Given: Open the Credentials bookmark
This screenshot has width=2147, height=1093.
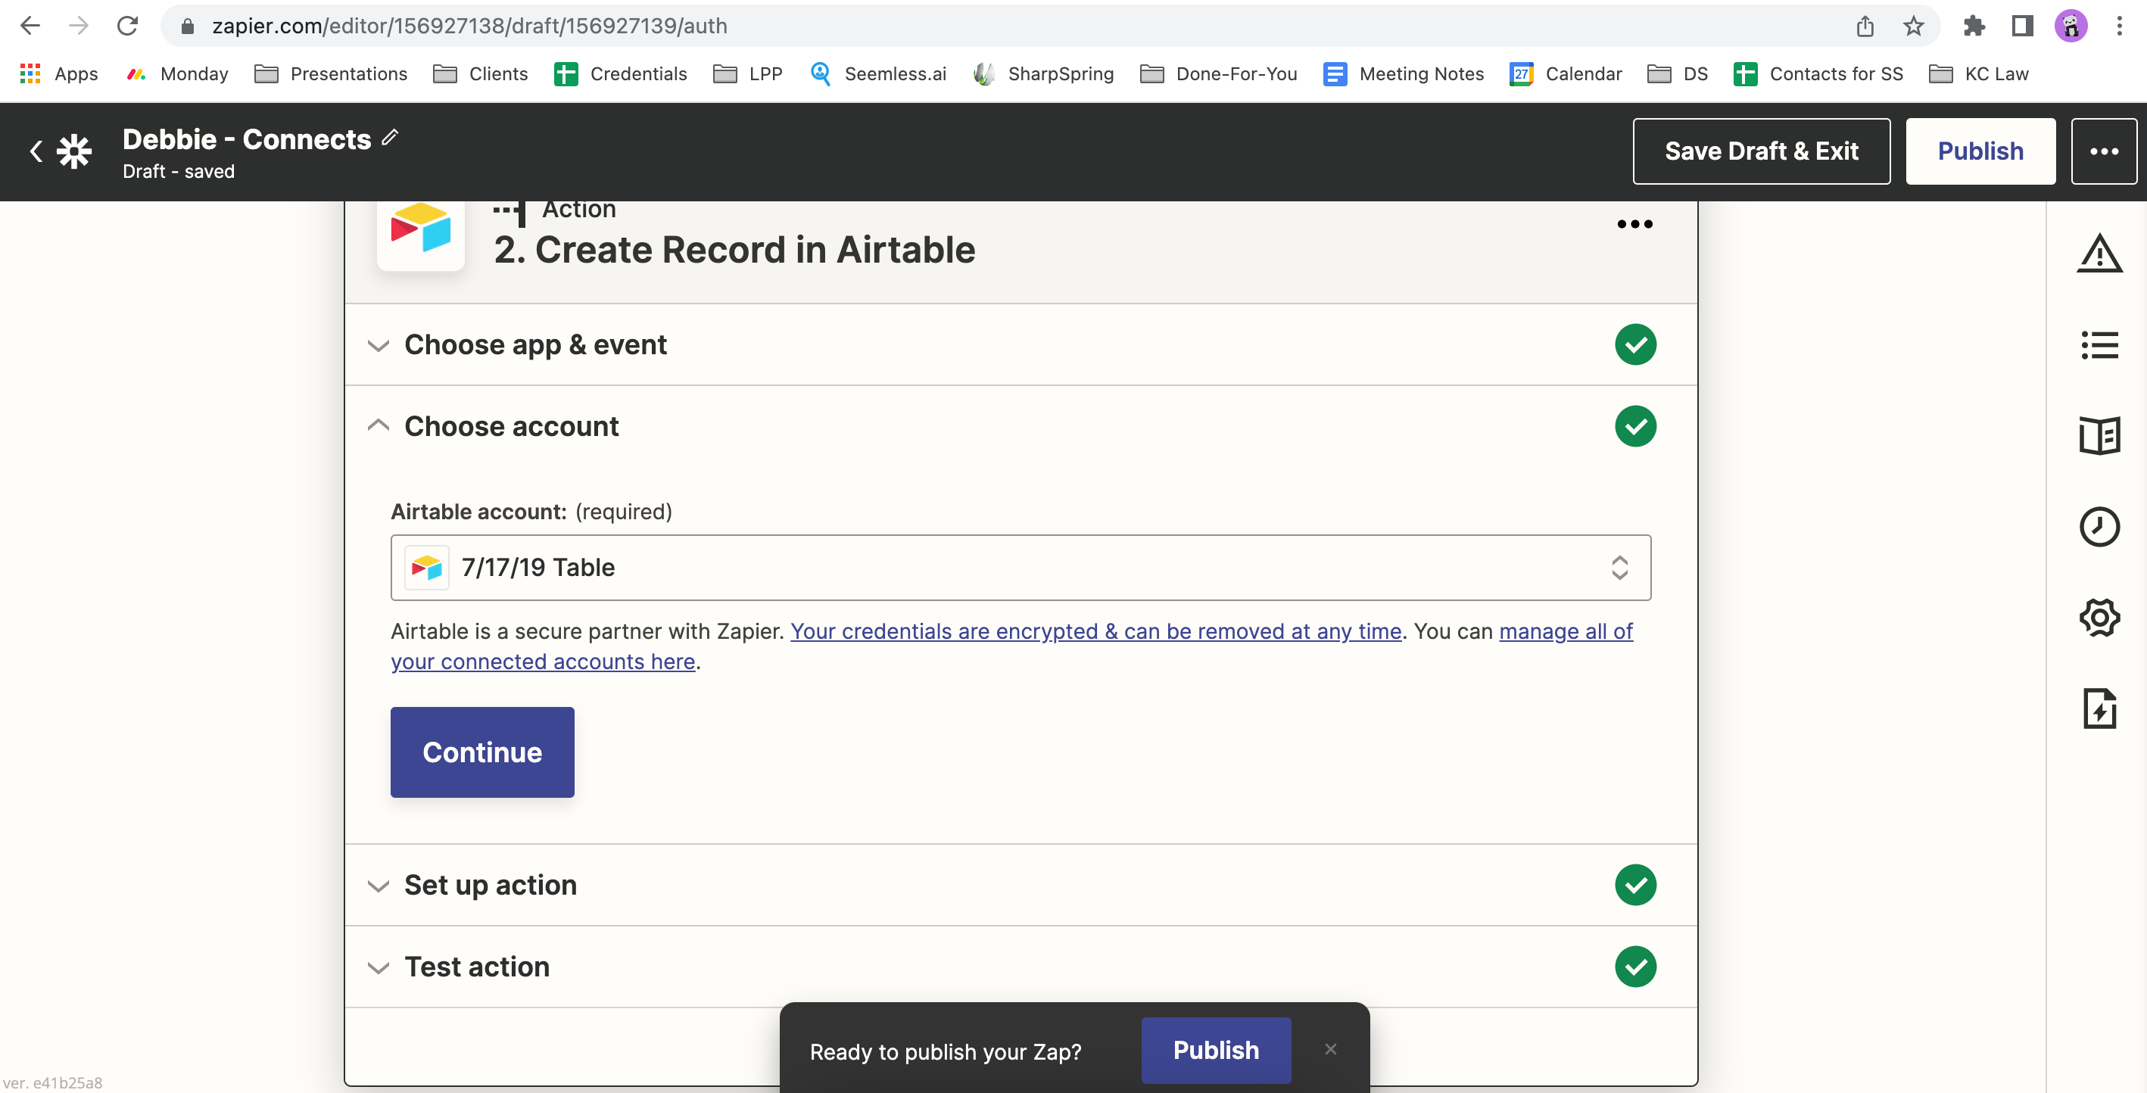Looking at the screenshot, I should click(x=621, y=74).
